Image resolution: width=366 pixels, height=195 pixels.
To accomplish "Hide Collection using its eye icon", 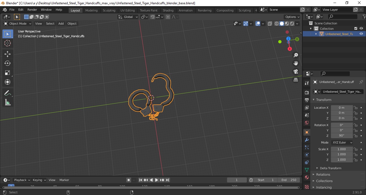I will [361, 28].
